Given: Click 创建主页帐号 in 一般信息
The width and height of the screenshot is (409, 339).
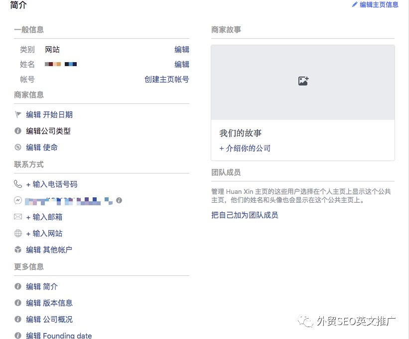Looking at the screenshot, I should click(166, 79).
